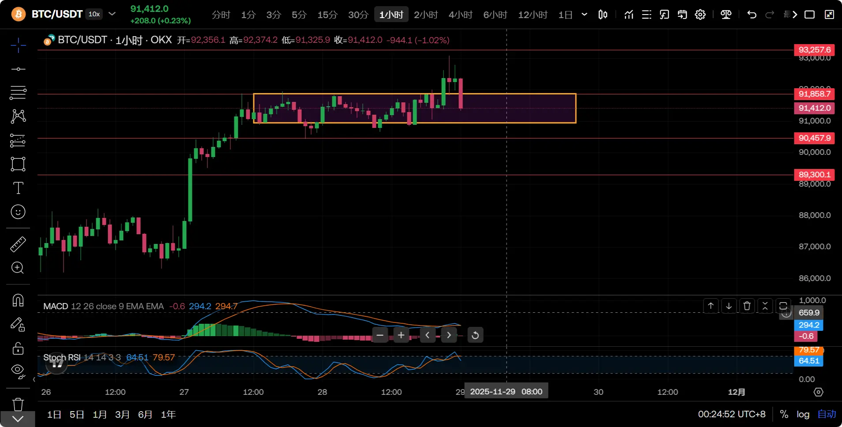This screenshot has width=842, height=427.
Task: Expand the left drawing toolbar chevron
Action: [18, 419]
